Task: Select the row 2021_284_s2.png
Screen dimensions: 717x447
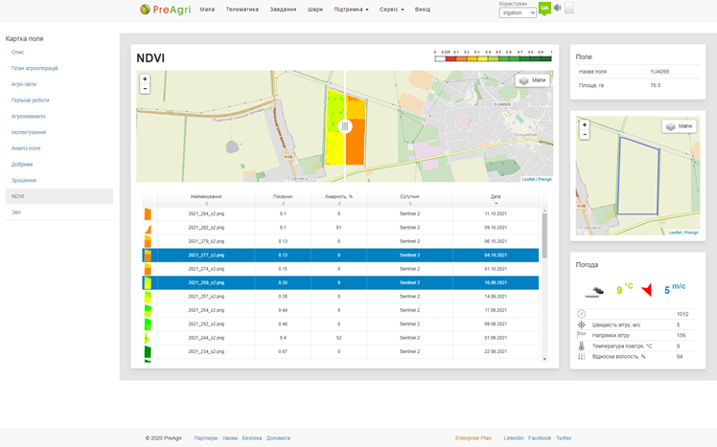Action: [x=206, y=213]
